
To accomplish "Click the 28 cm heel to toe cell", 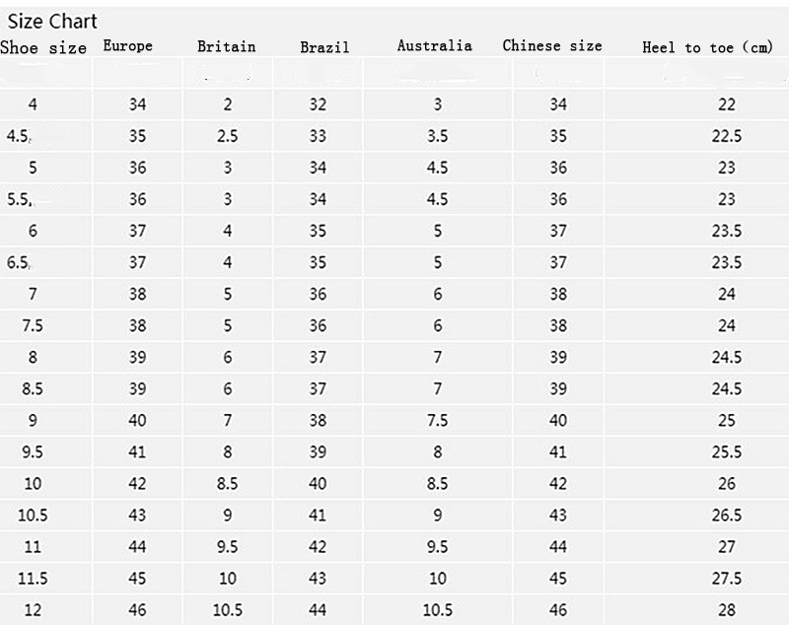I will (727, 610).
